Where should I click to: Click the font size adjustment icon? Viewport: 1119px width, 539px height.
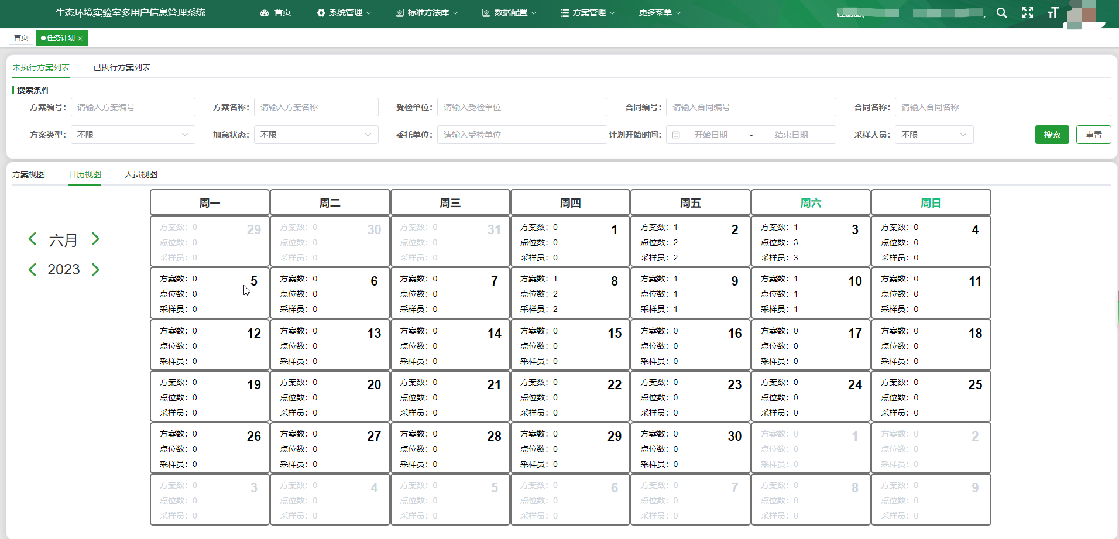coord(1053,13)
